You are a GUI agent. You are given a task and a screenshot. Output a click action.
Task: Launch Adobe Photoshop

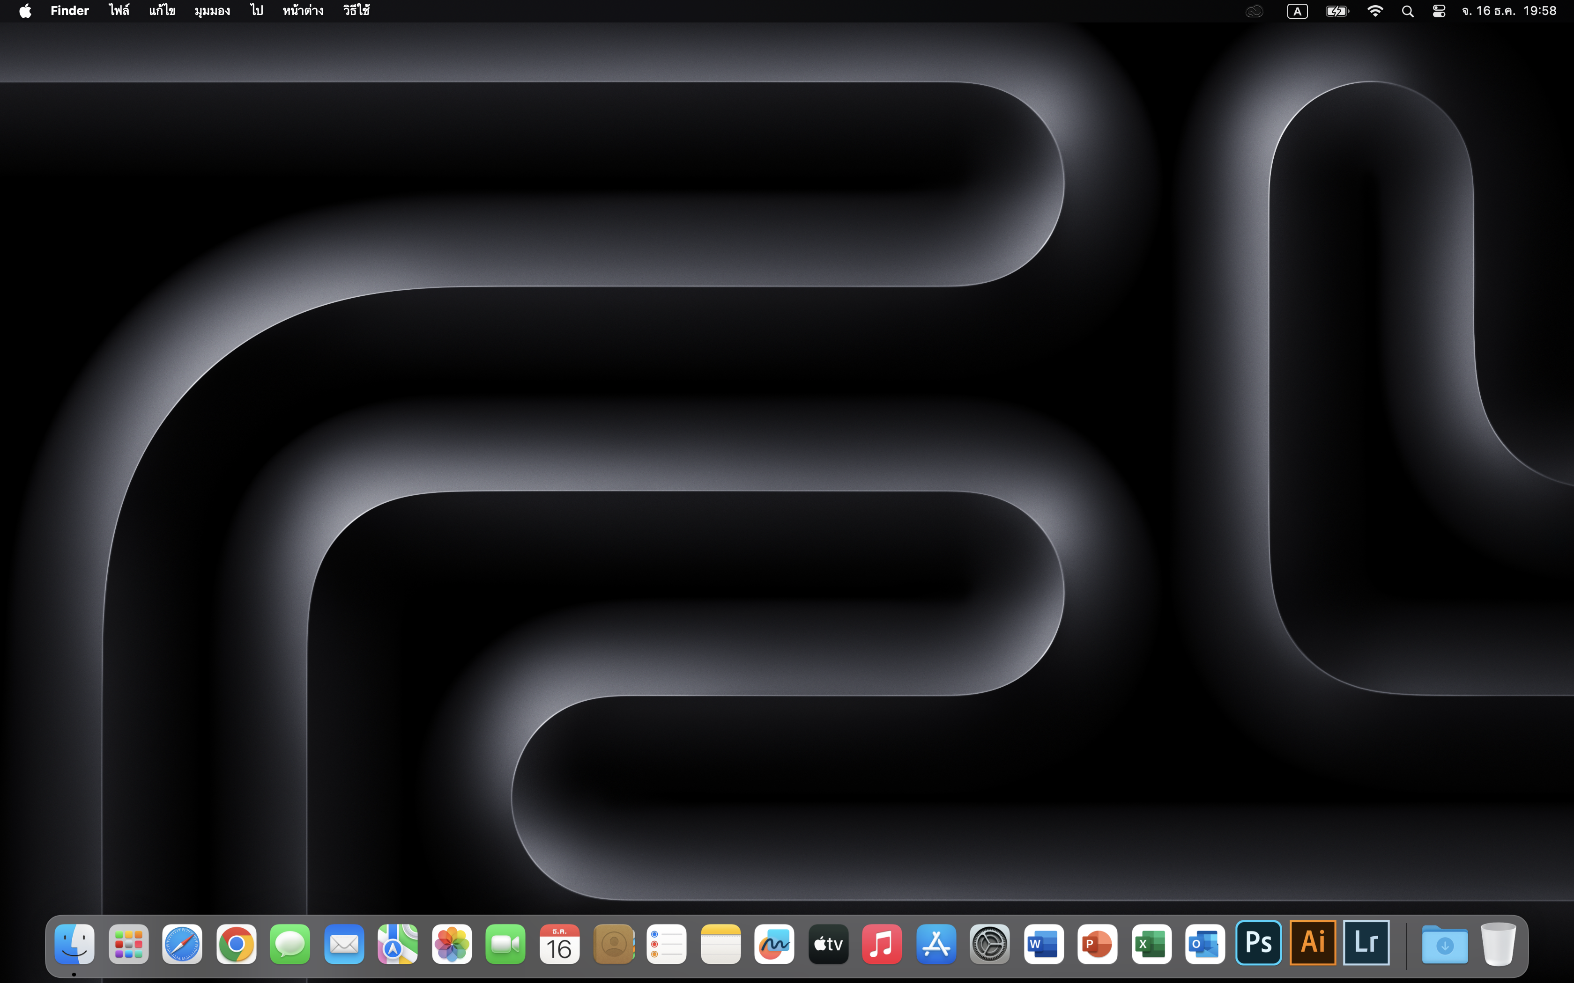1259,942
